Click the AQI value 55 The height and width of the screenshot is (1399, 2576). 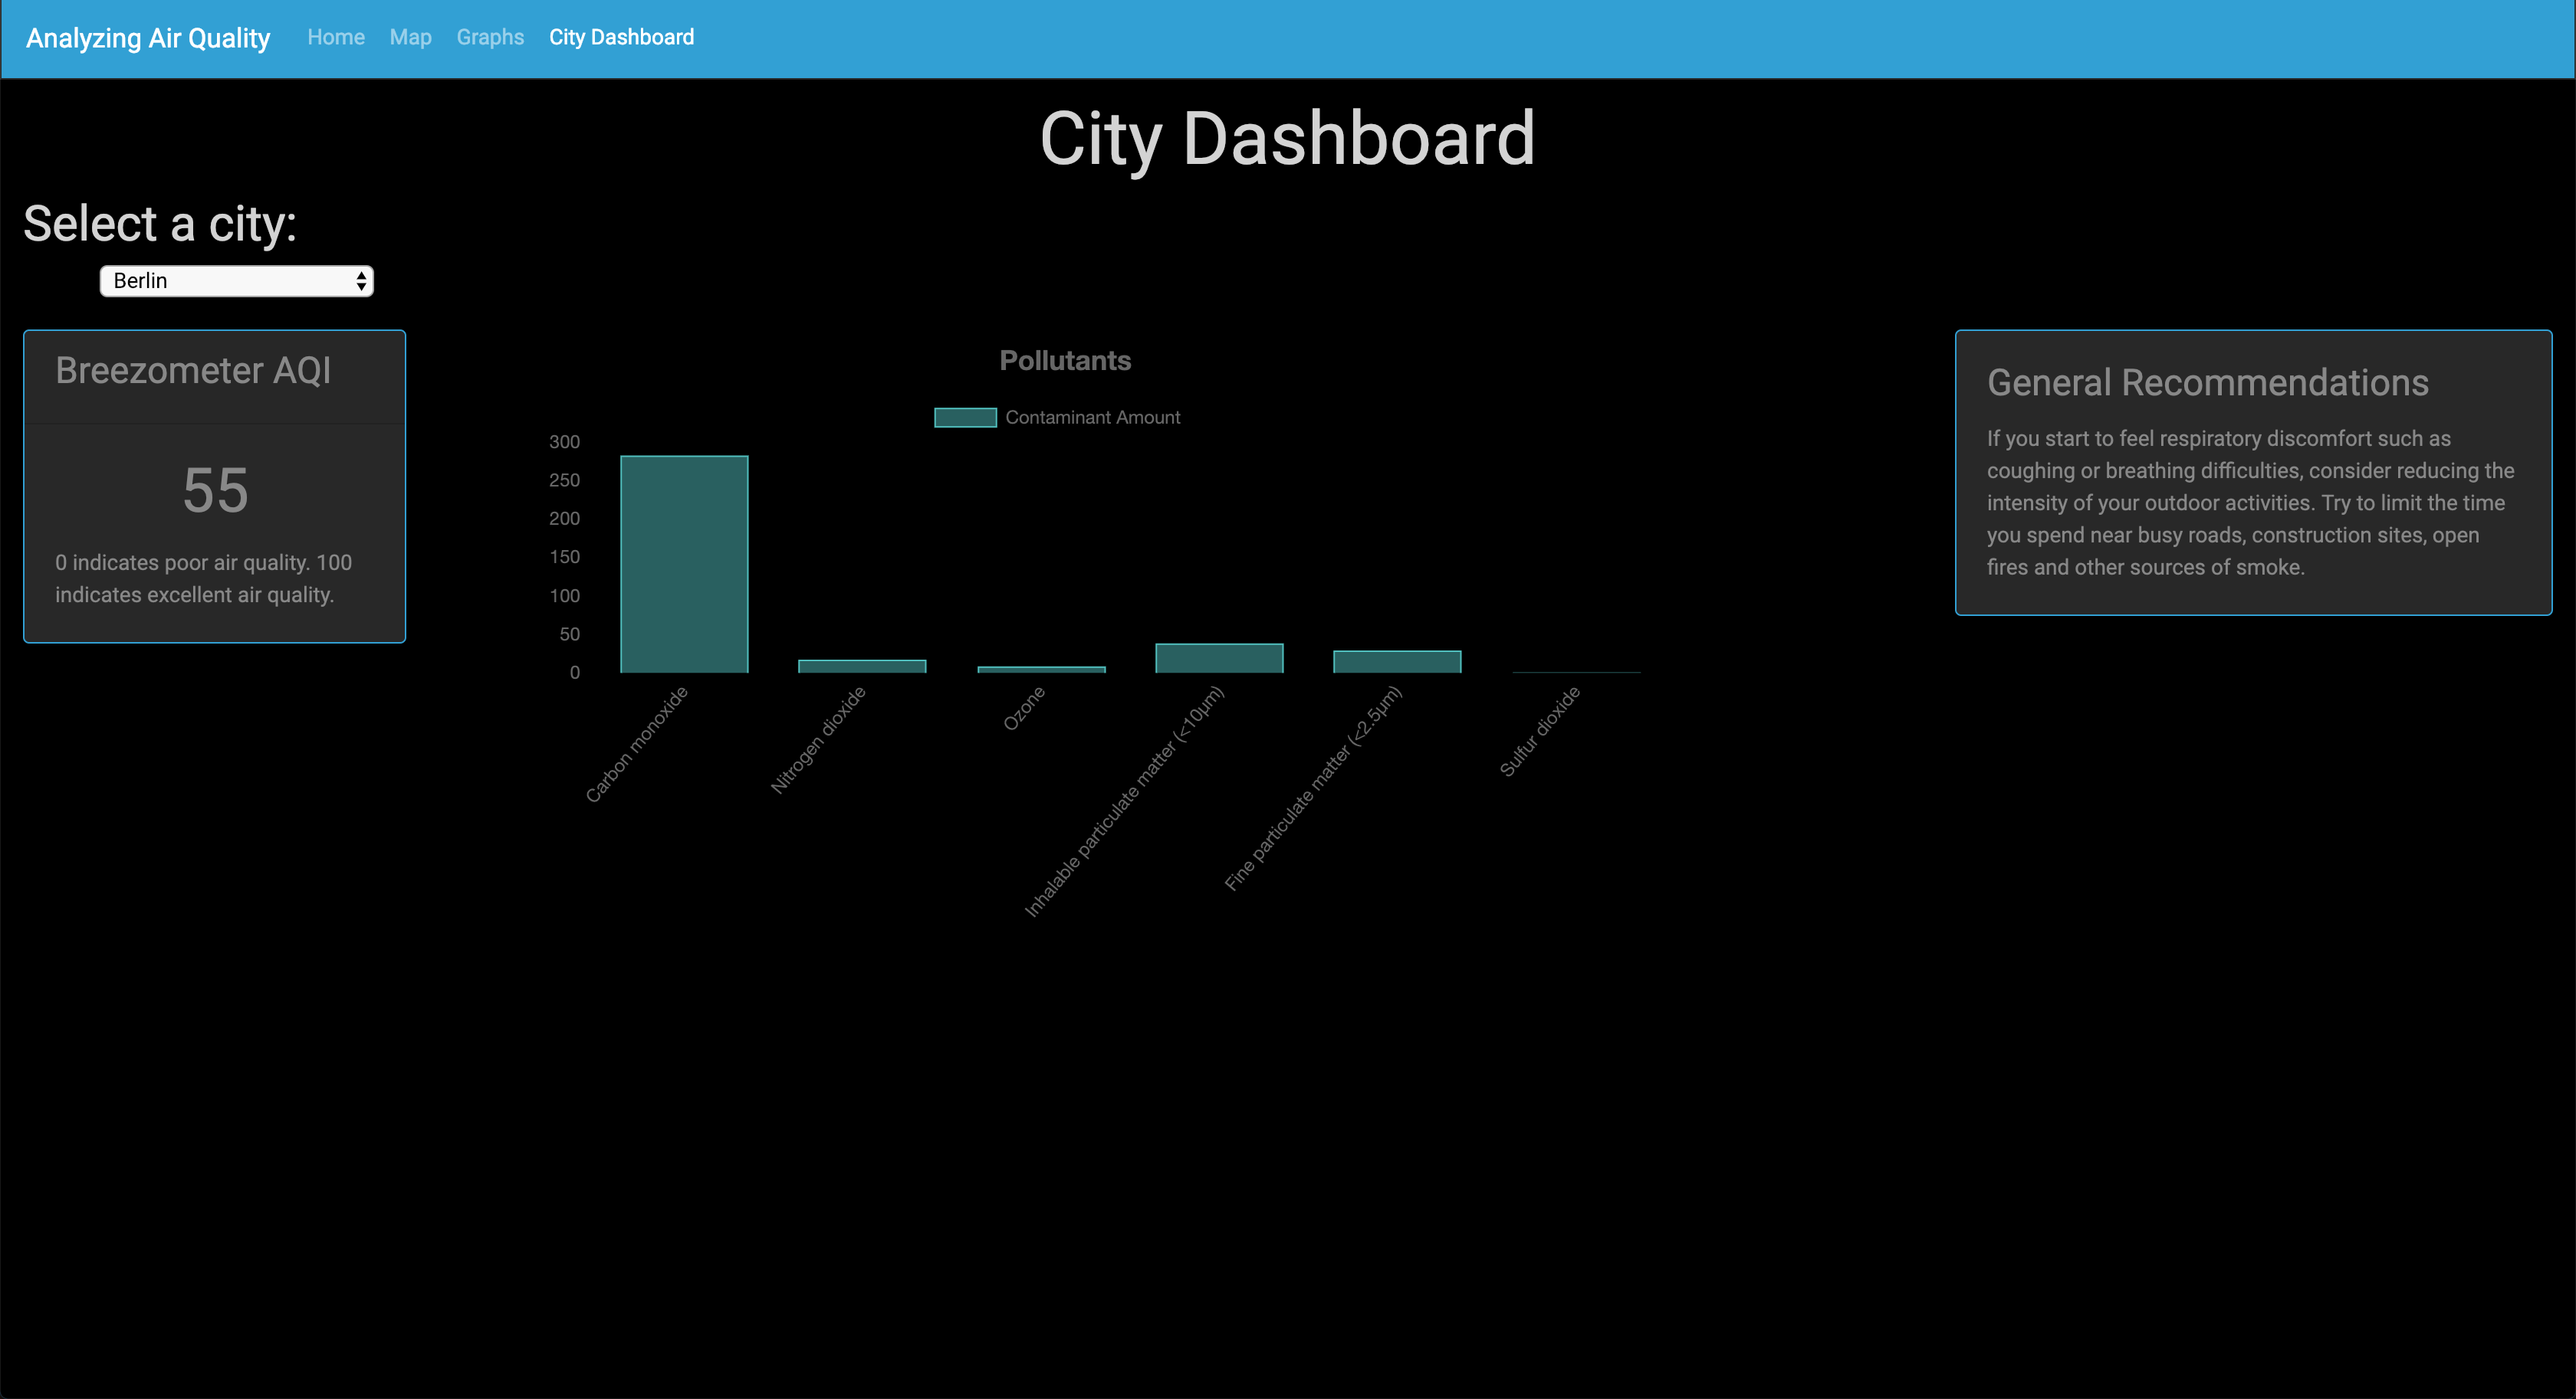215,490
